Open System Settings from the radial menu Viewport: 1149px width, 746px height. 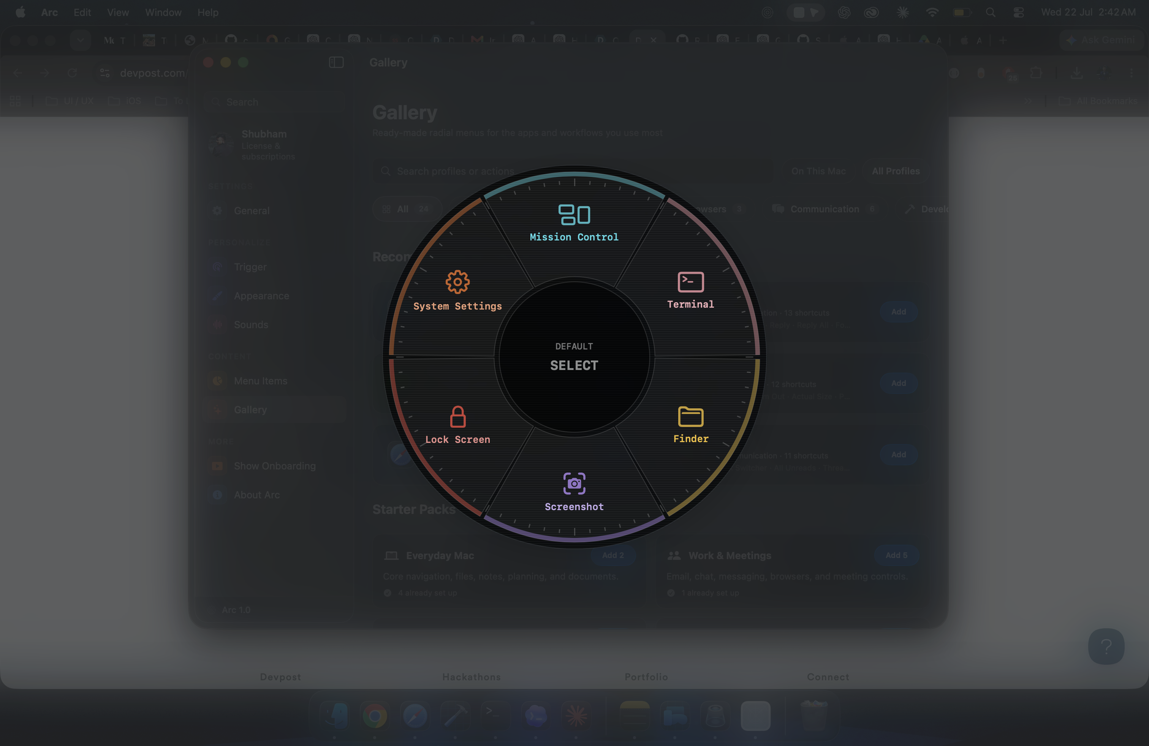[457, 291]
